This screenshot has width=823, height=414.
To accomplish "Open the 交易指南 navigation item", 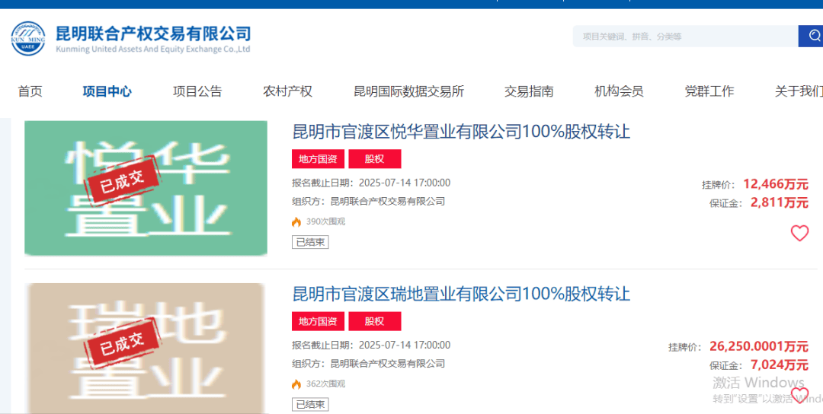I will pos(529,91).
